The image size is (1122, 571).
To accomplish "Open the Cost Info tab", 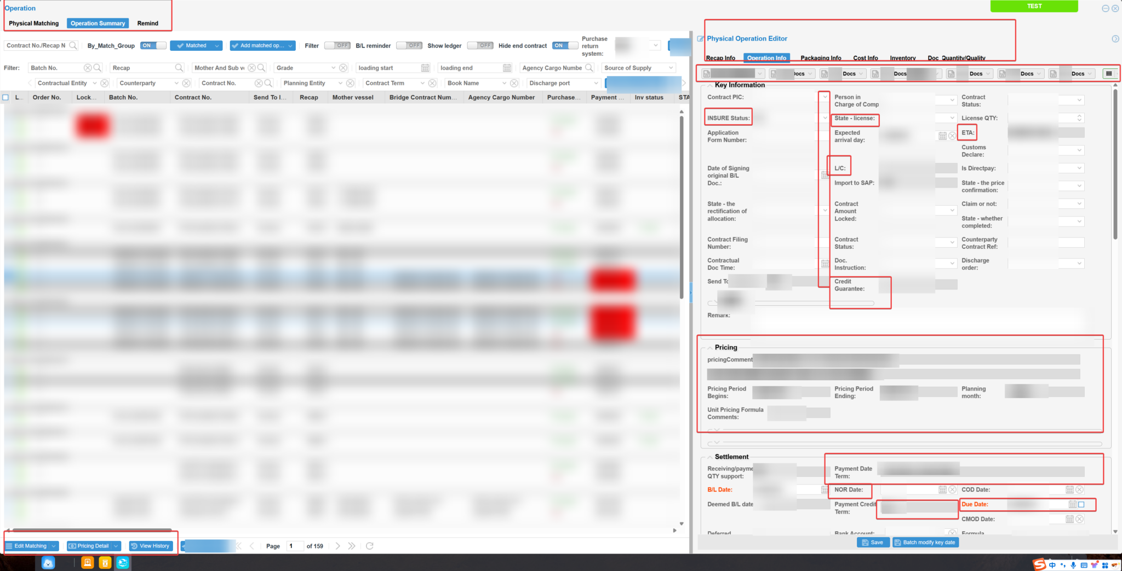I will point(865,58).
